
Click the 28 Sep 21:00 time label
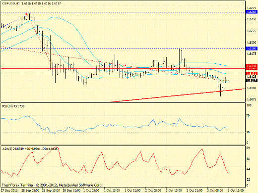[x=71, y=190]
